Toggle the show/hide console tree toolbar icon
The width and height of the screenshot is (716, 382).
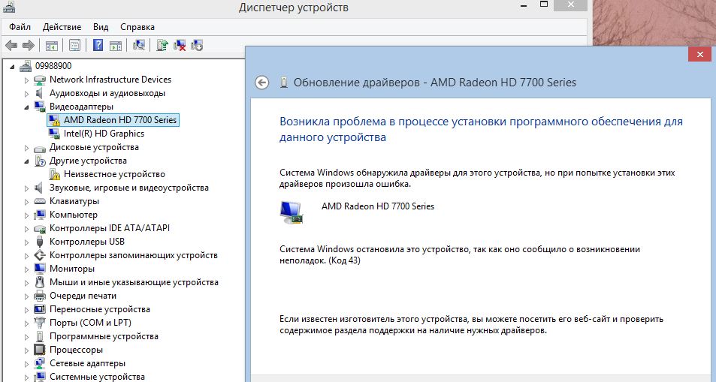pos(52,45)
